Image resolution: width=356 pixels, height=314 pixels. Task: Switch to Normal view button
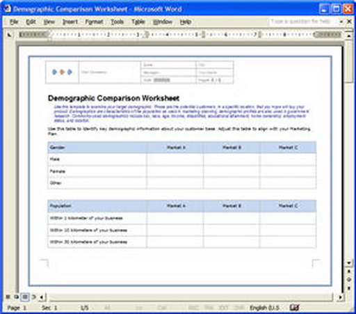[8, 297]
